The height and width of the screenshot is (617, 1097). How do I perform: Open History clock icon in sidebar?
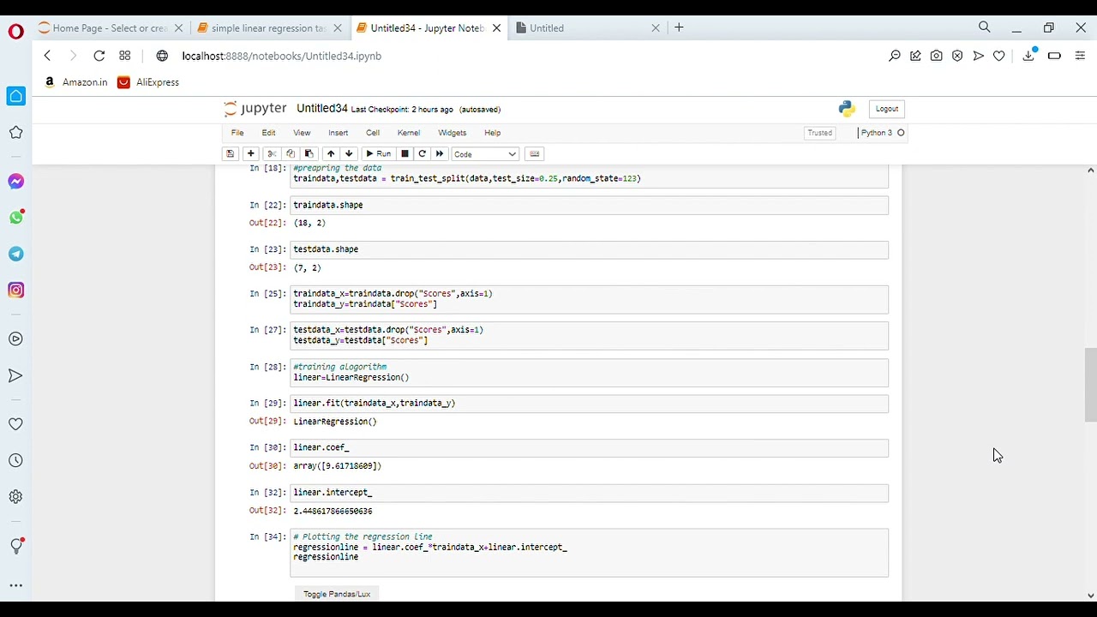click(15, 461)
